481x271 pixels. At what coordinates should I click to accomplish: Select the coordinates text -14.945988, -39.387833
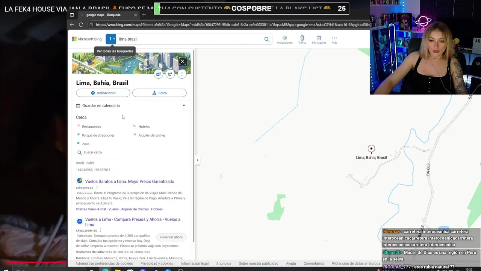93,170
